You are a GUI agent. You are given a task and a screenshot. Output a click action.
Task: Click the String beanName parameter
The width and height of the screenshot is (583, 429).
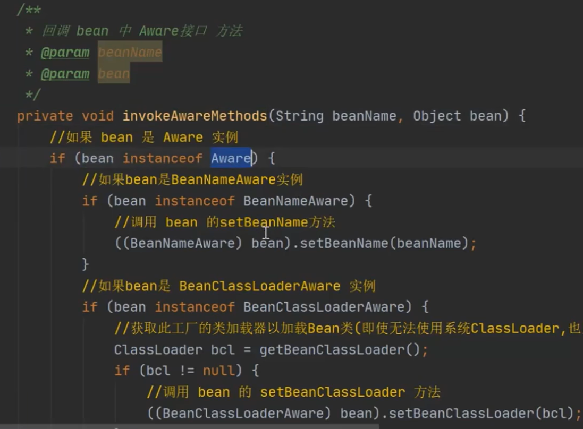[336, 116]
